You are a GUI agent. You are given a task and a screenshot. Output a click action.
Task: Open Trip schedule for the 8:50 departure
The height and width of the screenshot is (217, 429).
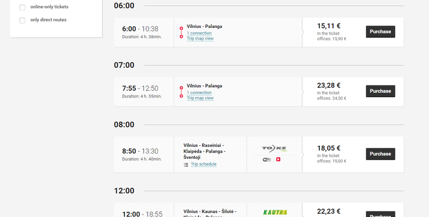pyautogui.click(x=204, y=164)
